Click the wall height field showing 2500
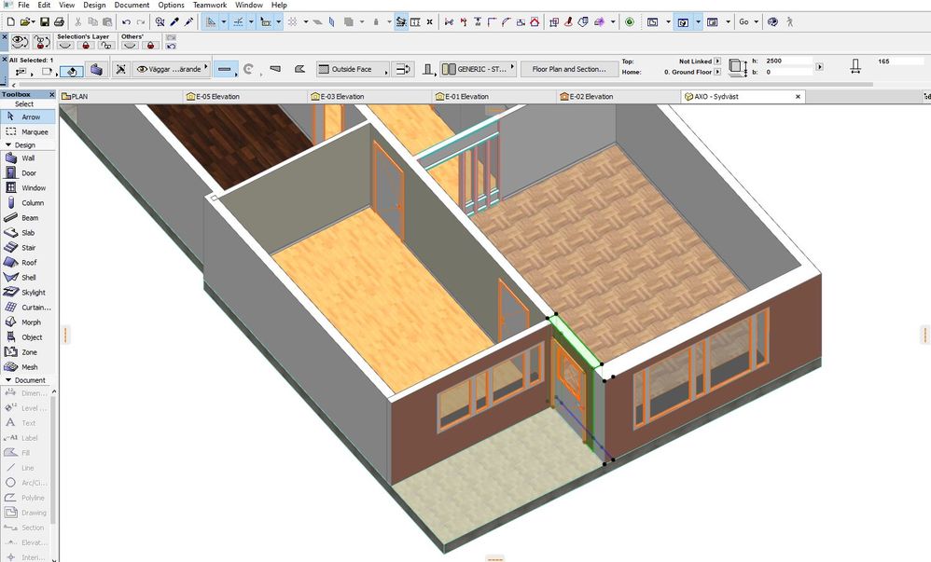Screen dimensions: 931x562 pyautogui.click(x=785, y=61)
